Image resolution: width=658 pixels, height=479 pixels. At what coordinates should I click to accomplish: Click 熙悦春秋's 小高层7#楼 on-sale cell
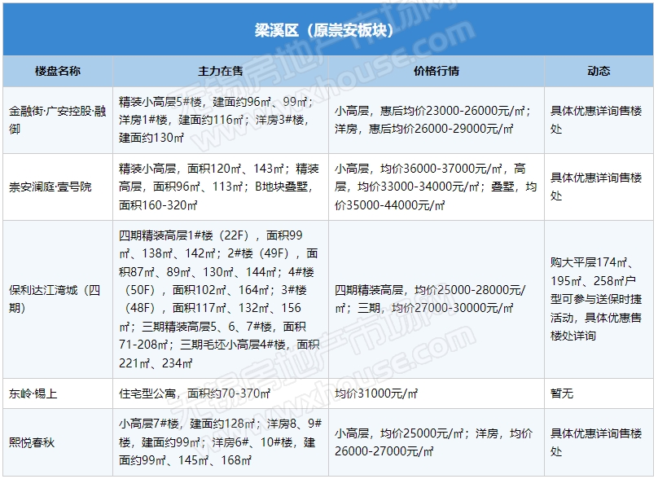click(220, 442)
